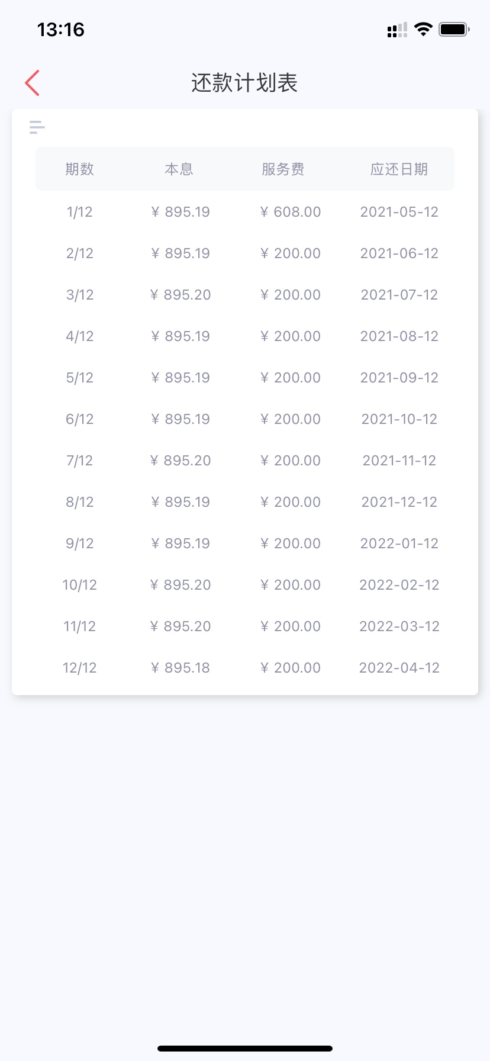Viewport: 490px width, 1061px height.
Task: Open the list menu icon above table
Action: point(37,127)
